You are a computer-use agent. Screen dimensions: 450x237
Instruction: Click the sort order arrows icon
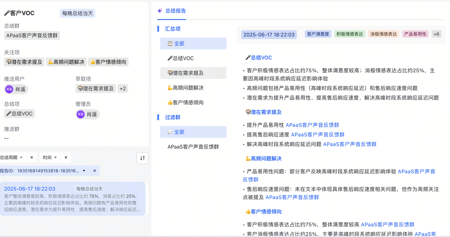coord(142,158)
